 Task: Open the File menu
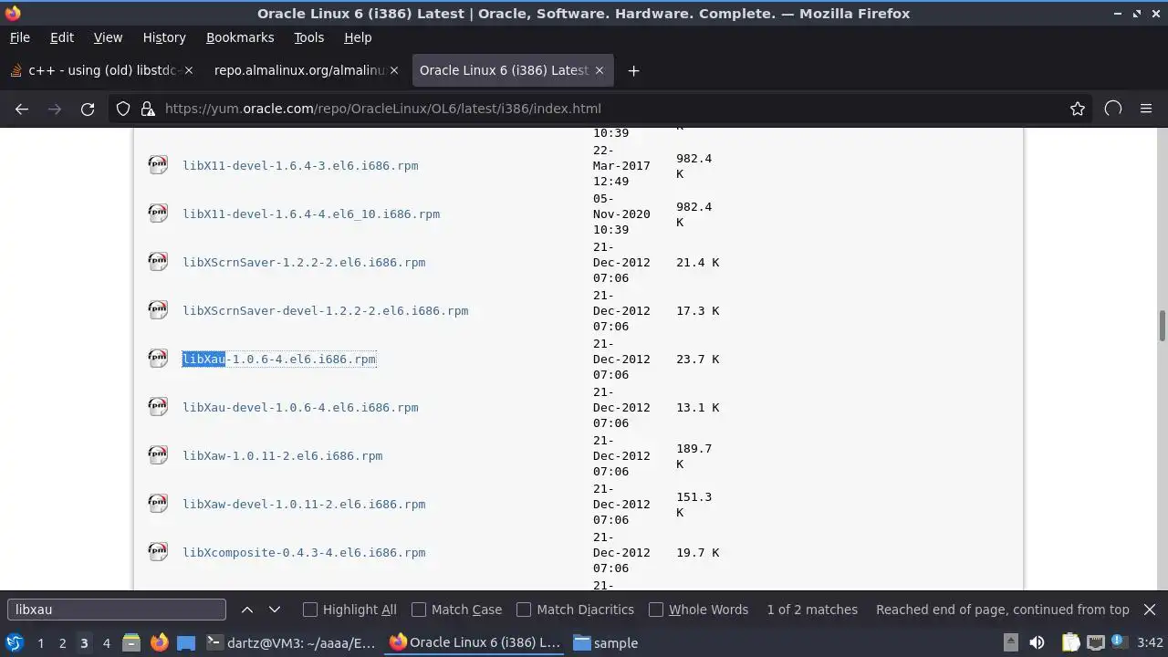click(19, 37)
